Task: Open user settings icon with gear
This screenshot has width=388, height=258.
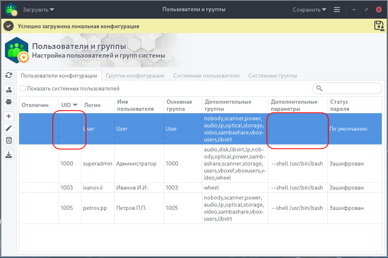Action: pyautogui.click(x=9, y=90)
